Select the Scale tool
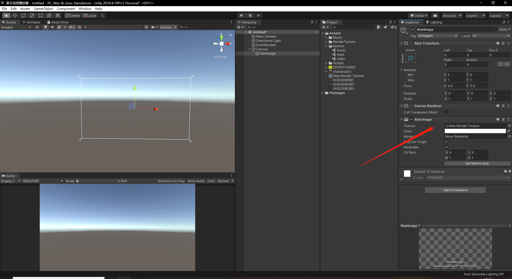 (x=32, y=15)
